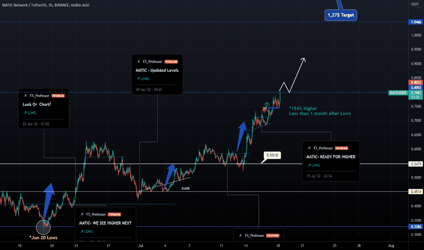Click FX_Professor name in Updated Levels card
The image size is (424, 250).
pos(152,62)
